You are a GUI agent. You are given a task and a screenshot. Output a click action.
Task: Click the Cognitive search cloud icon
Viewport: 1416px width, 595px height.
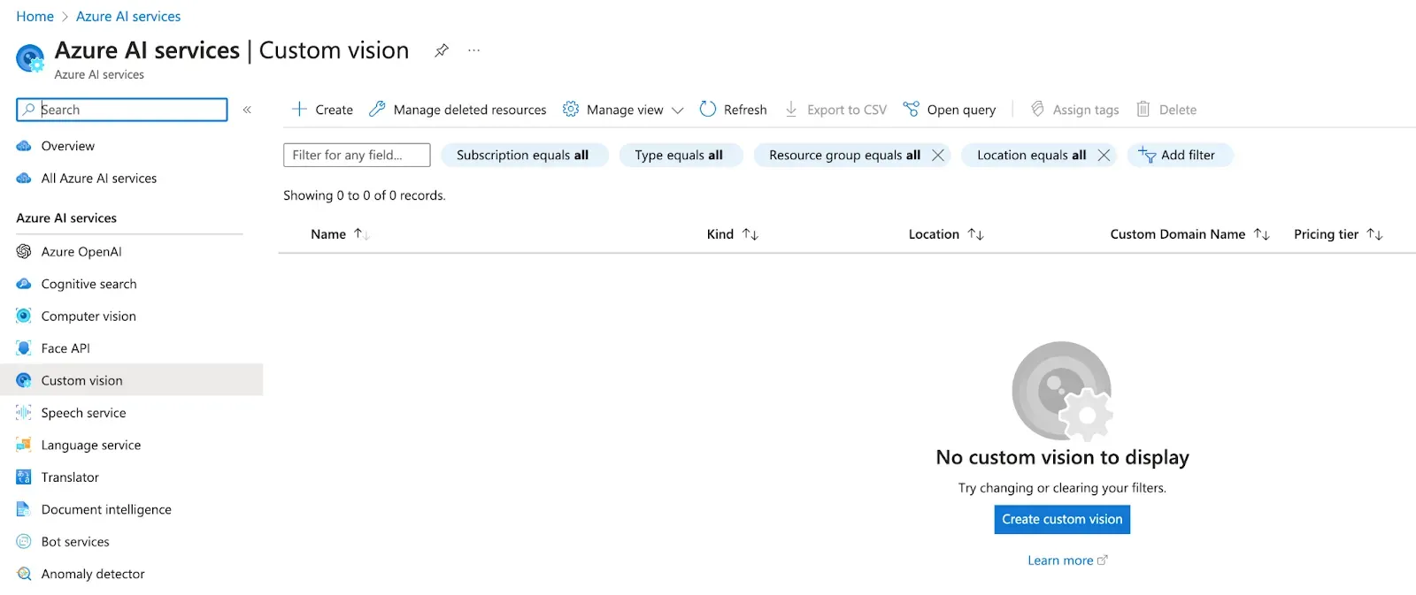(24, 284)
